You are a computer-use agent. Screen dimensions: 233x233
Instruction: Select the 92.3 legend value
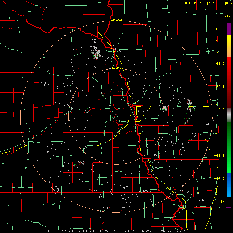pyautogui.click(x=220, y=41)
